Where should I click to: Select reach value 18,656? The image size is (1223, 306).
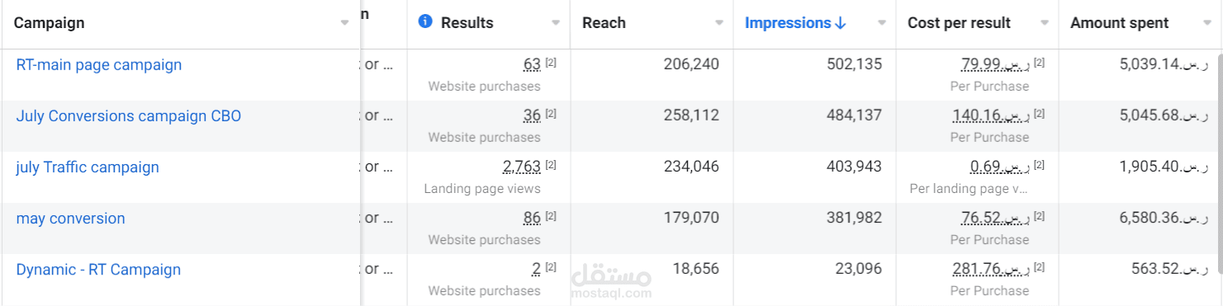(x=696, y=269)
